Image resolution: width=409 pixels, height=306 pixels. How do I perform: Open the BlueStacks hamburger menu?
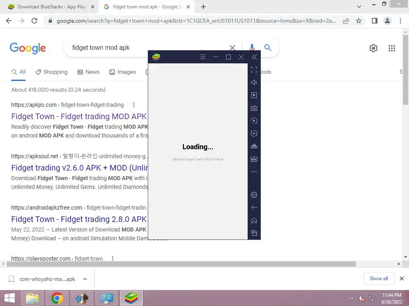203,57
